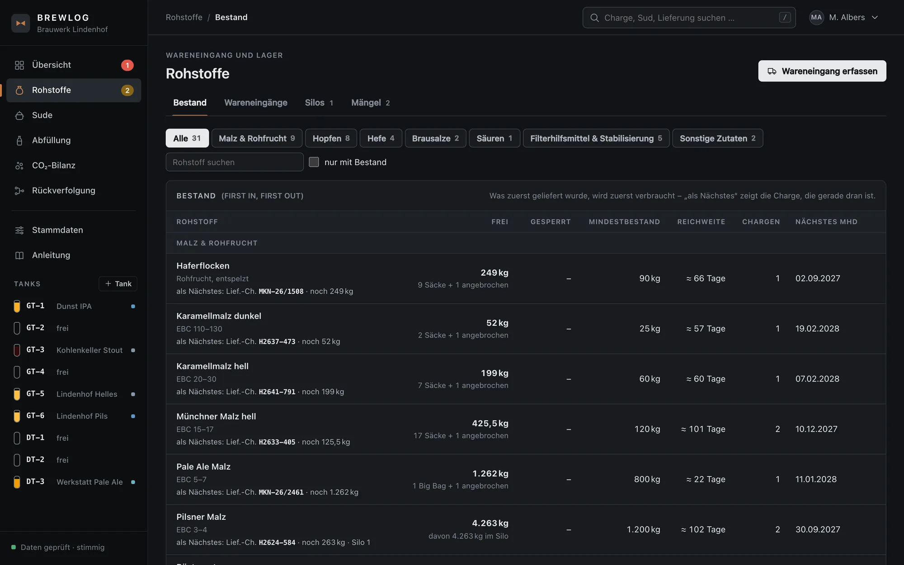Focus the Charge, Sud, Lieferung search box

click(x=689, y=18)
